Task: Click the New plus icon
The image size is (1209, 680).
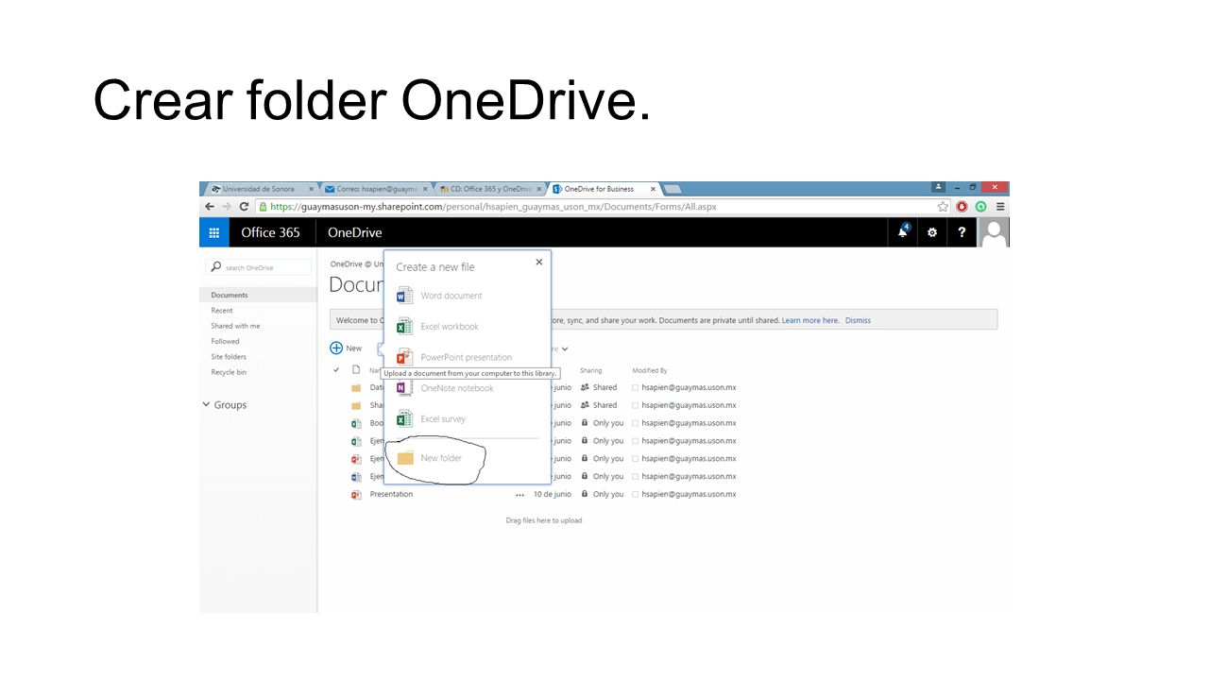Action: 336,348
